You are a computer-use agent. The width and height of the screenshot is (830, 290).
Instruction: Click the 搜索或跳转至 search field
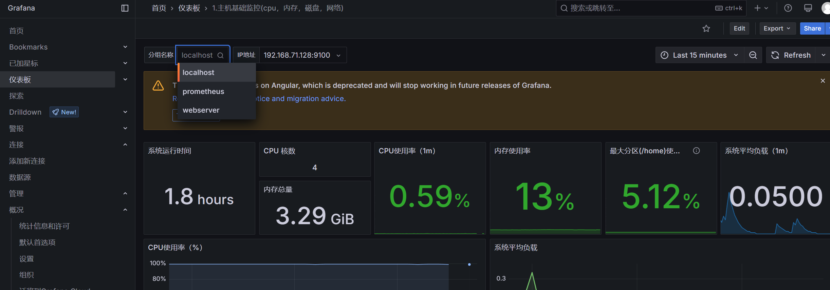coord(651,8)
